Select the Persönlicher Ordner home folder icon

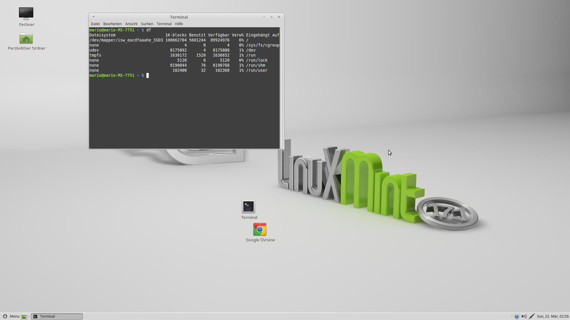[x=26, y=39]
